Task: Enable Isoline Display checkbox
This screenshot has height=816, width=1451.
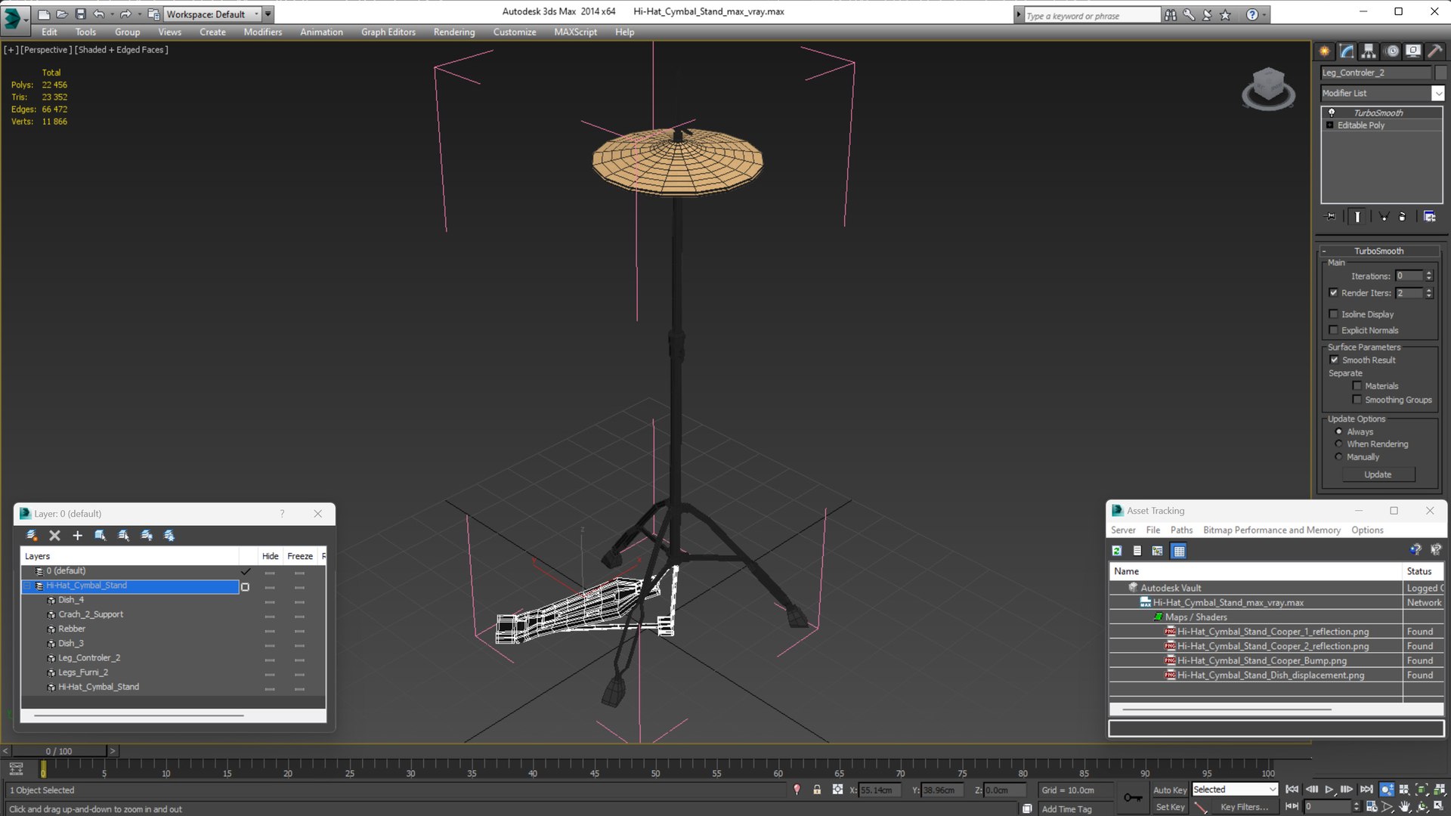Action: tap(1334, 314)
